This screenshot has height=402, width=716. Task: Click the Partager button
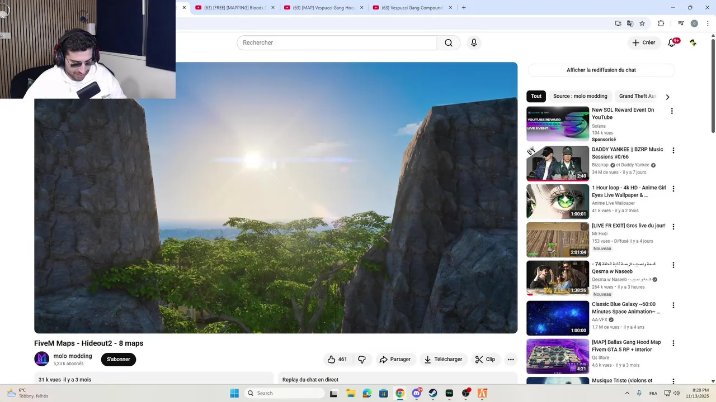click(x=395, y=360)
